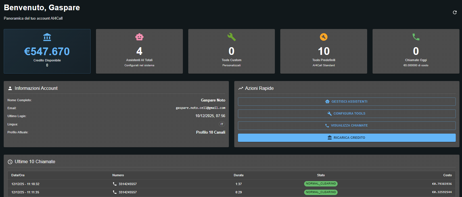Click the green phone Chiamate Oggi icon
The width and height of the screenshot is (462, 197).
pyautogui.click(x=416, y=37)
